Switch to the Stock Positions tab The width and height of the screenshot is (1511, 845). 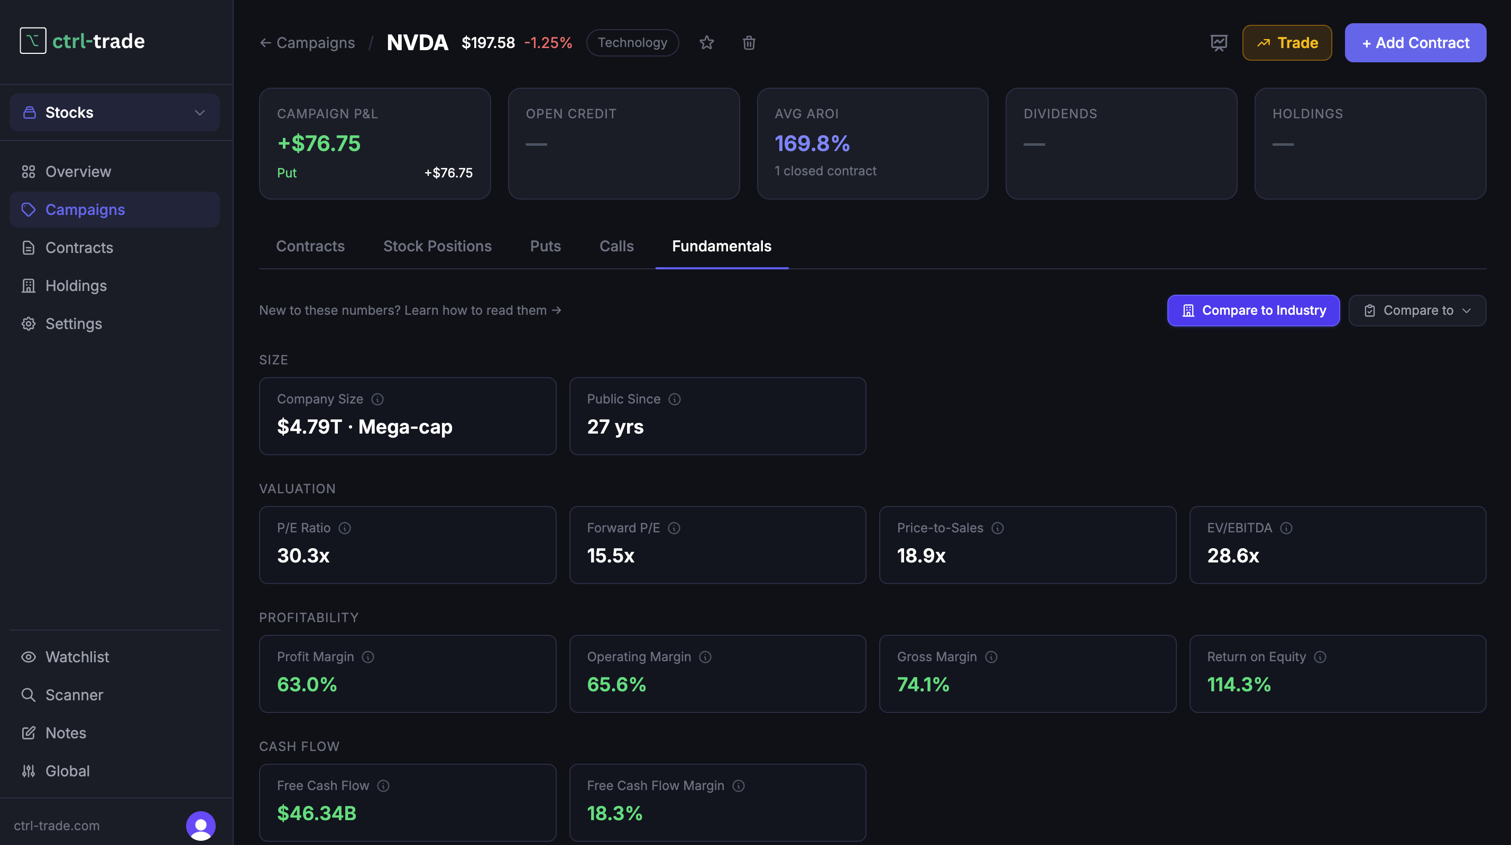click(438, 246)
